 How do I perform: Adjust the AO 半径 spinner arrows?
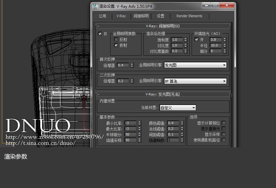click(x=225, y=45)
